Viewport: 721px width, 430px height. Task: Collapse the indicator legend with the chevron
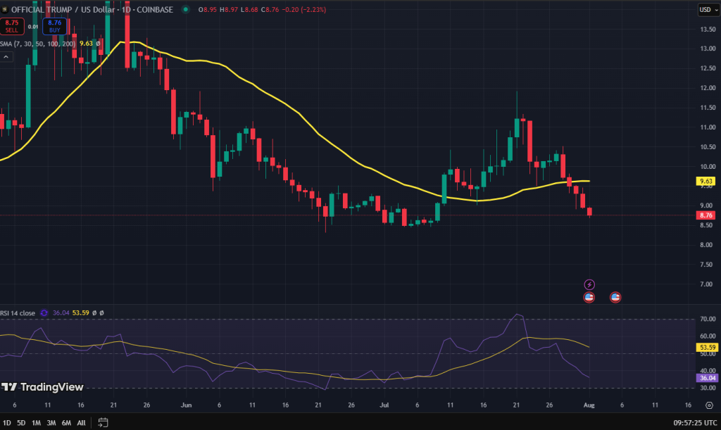(6, 57)
